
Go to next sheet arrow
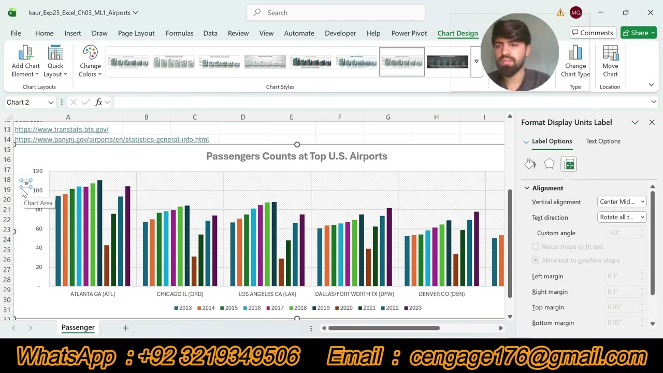30,328
